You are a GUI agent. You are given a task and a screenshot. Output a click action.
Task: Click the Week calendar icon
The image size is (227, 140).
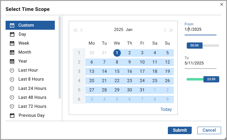click(12, 43)
